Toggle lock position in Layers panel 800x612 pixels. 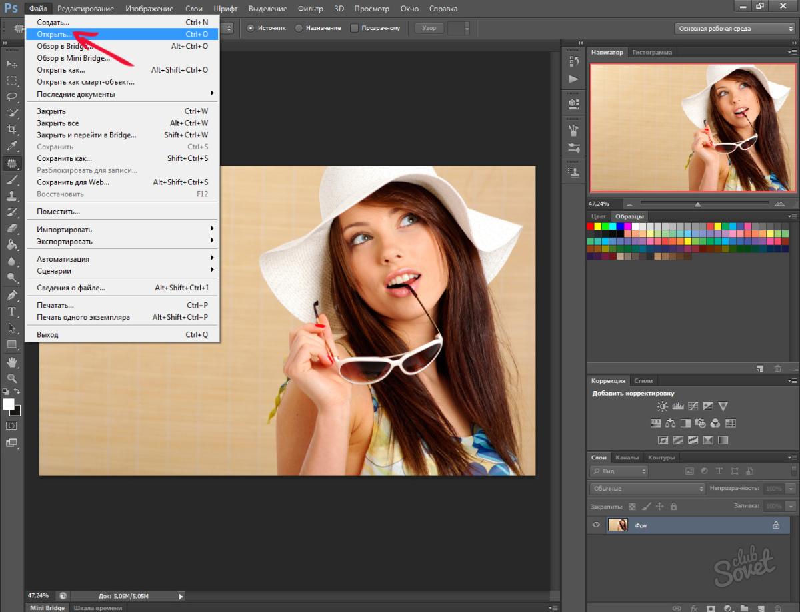(660, 507)
